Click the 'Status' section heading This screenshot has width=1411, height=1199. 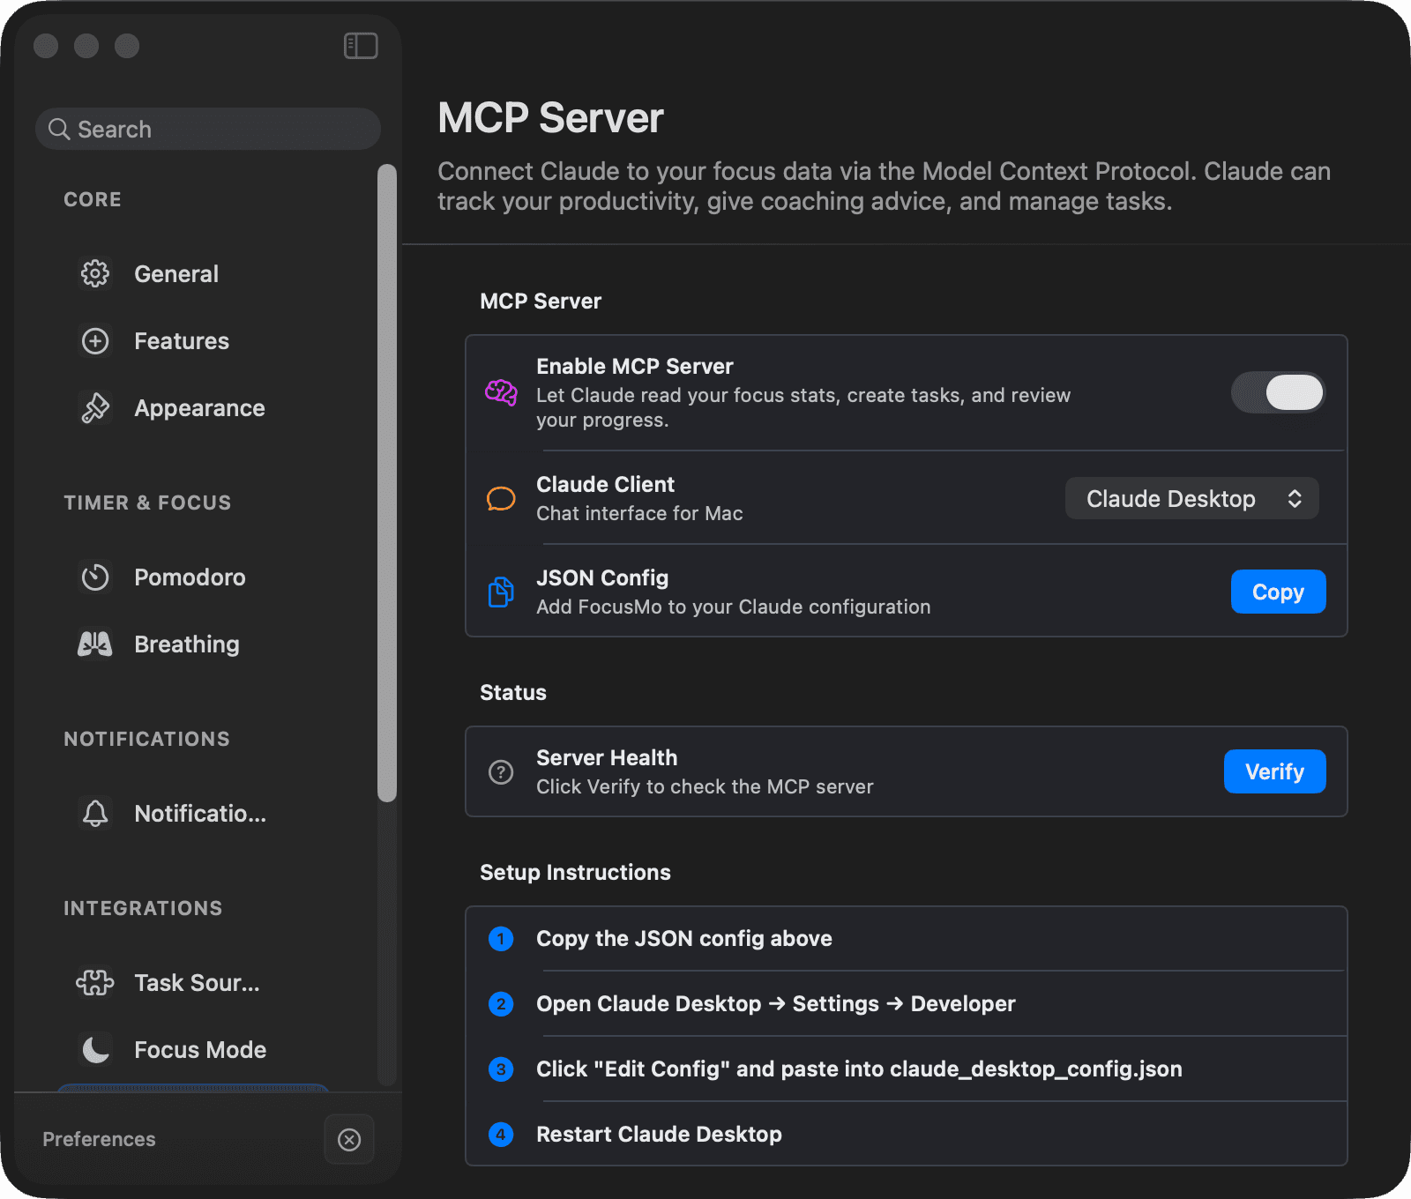pos(512,692)
